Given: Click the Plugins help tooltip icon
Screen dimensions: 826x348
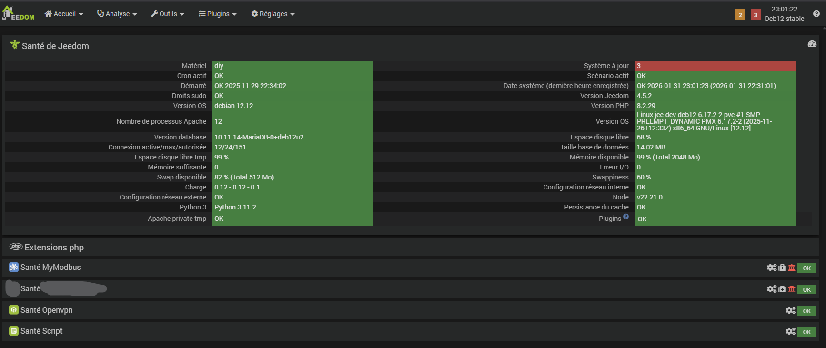Looking at the screenshot, I should [x=626, y=217].
